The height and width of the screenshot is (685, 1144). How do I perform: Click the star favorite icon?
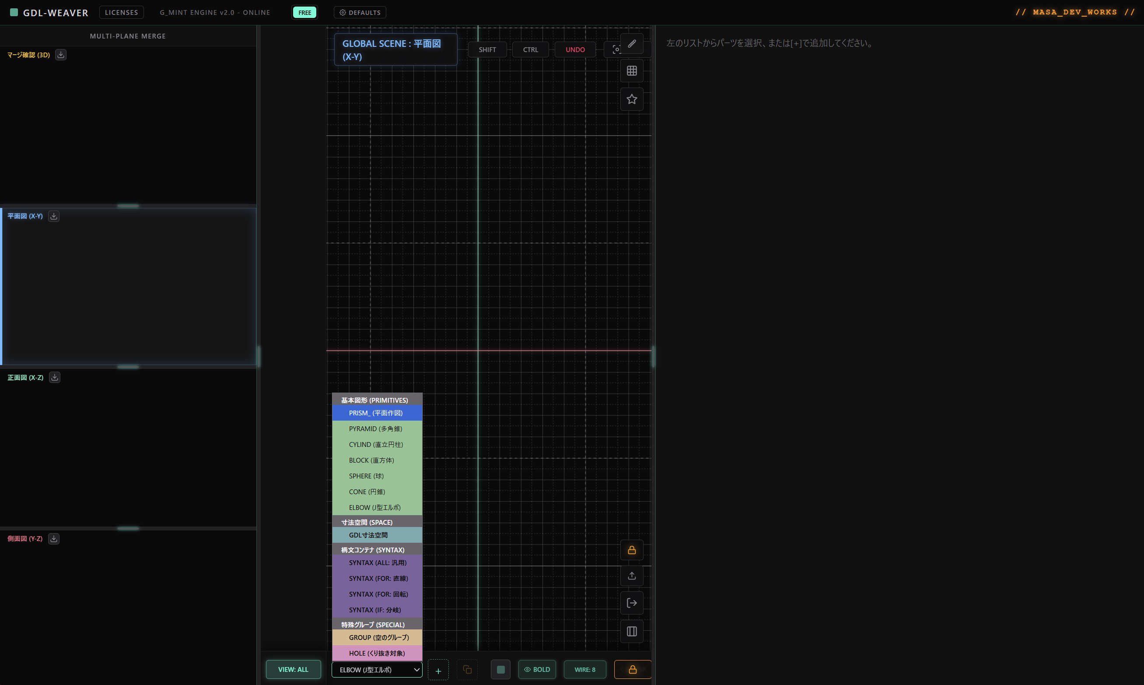[632, 99]
